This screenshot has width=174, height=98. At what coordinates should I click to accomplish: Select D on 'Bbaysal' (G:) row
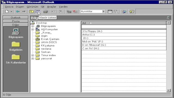[124, 45]
